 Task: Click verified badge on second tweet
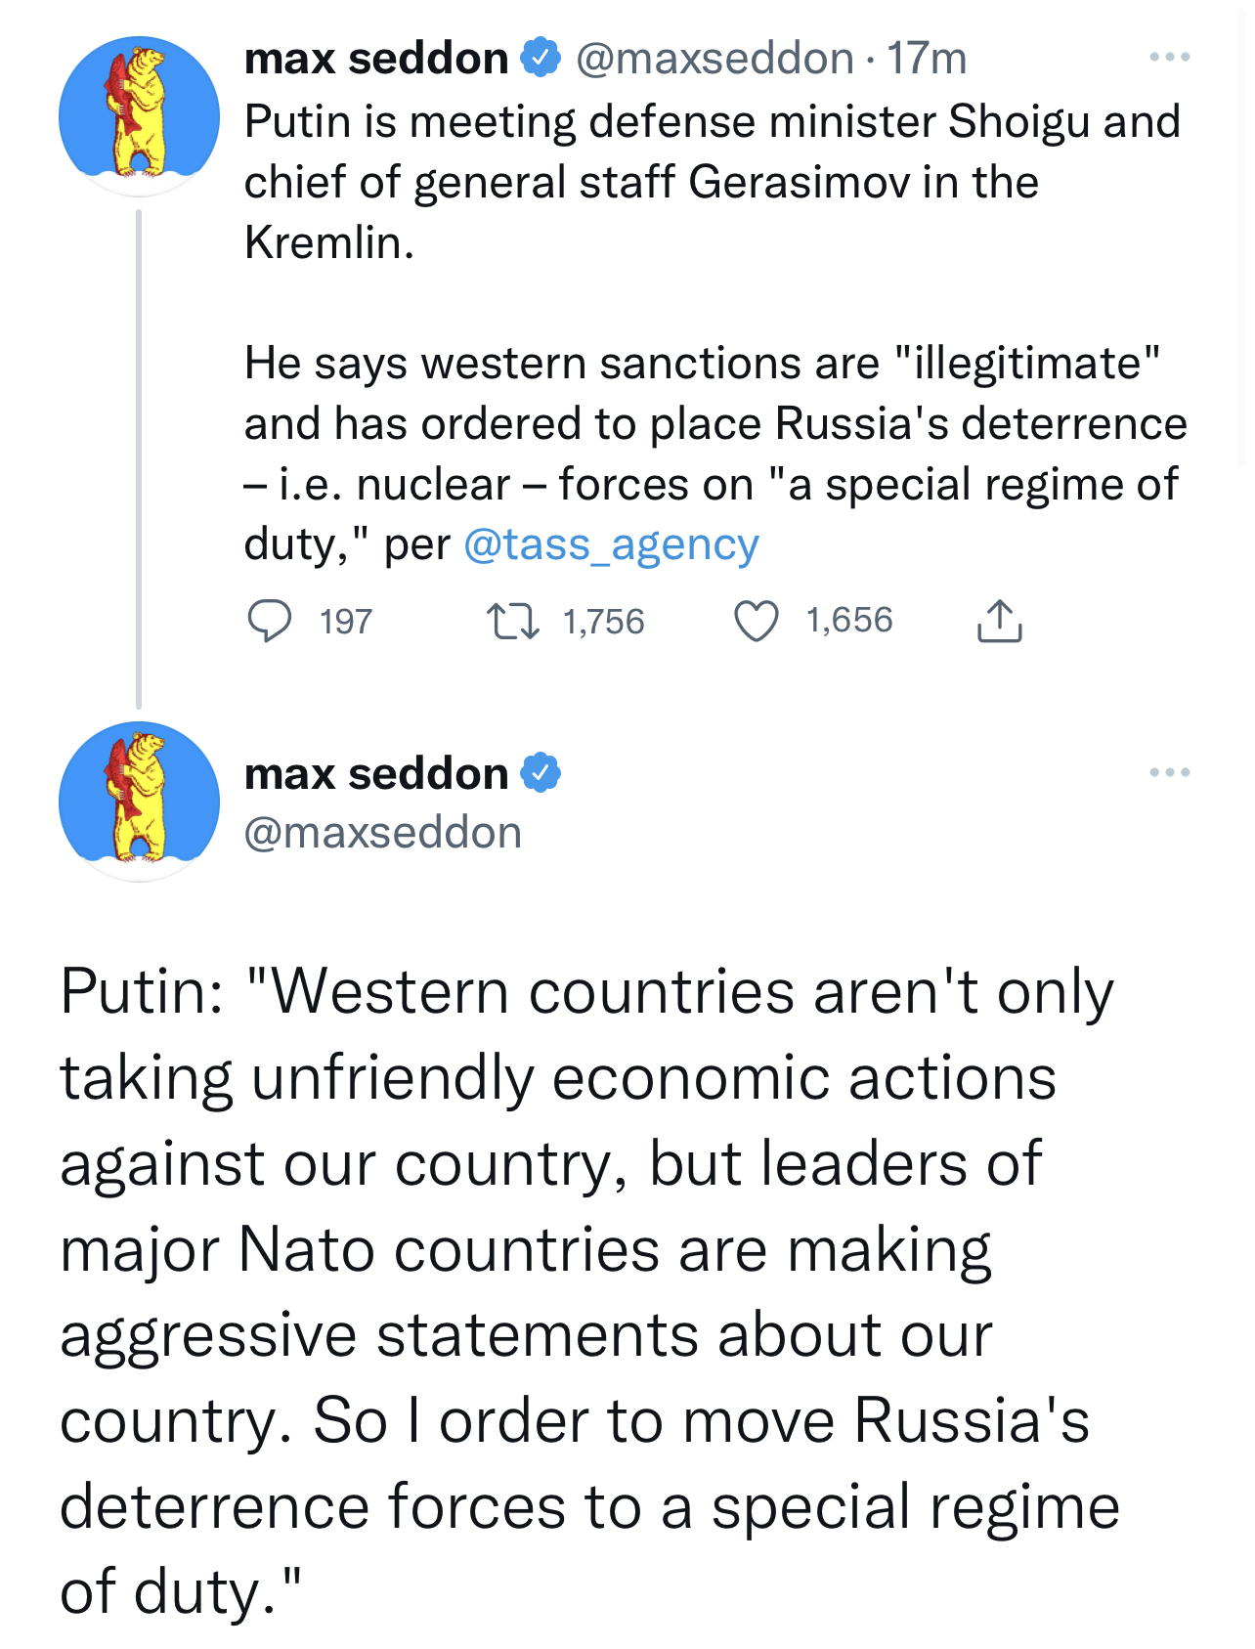pos(541,773)
